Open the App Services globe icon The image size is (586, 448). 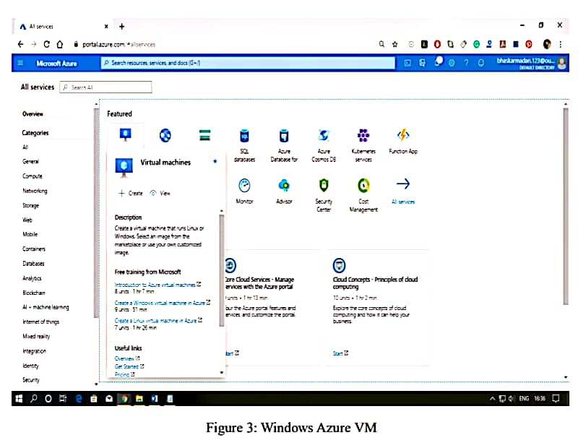click(165, 135)
